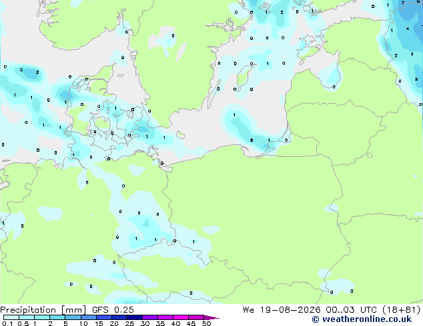
Task: Click the legend label '50'
Action: 206,323
